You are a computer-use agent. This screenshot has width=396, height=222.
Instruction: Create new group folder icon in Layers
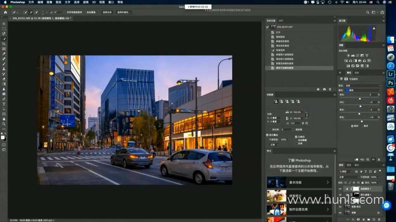[x=368, y=220]
